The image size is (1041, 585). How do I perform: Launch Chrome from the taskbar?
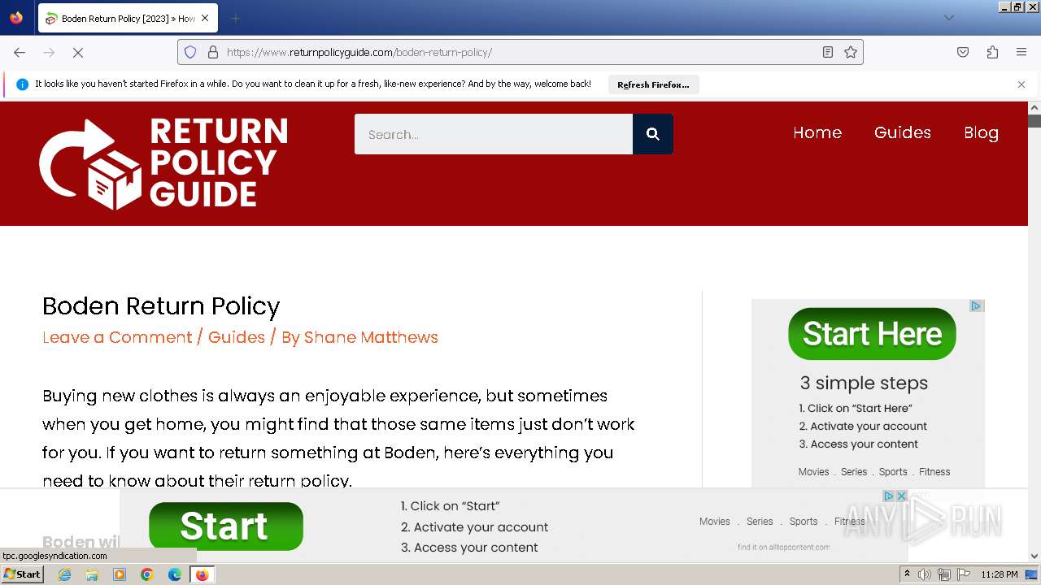pyautogui.click(x=147, y=574)
